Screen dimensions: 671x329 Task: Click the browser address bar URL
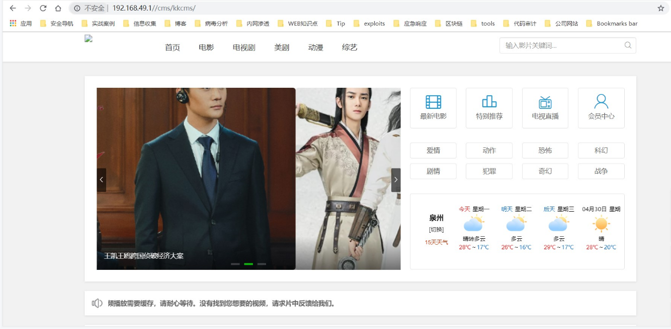154,8
